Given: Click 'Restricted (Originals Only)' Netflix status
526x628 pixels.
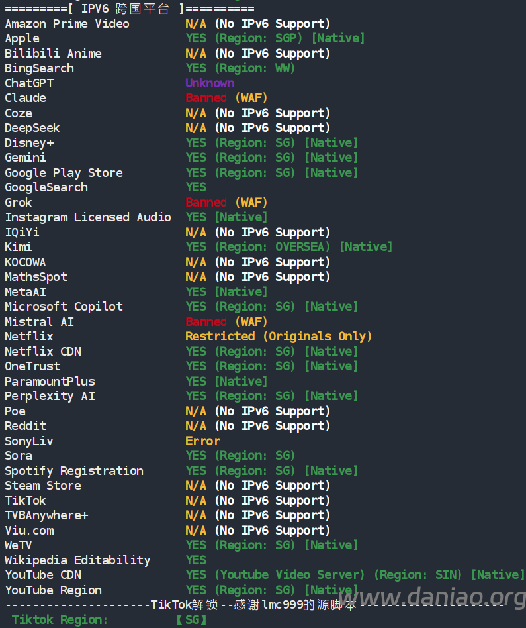Looking at the screenshot, I should click(x=279, y=337).
